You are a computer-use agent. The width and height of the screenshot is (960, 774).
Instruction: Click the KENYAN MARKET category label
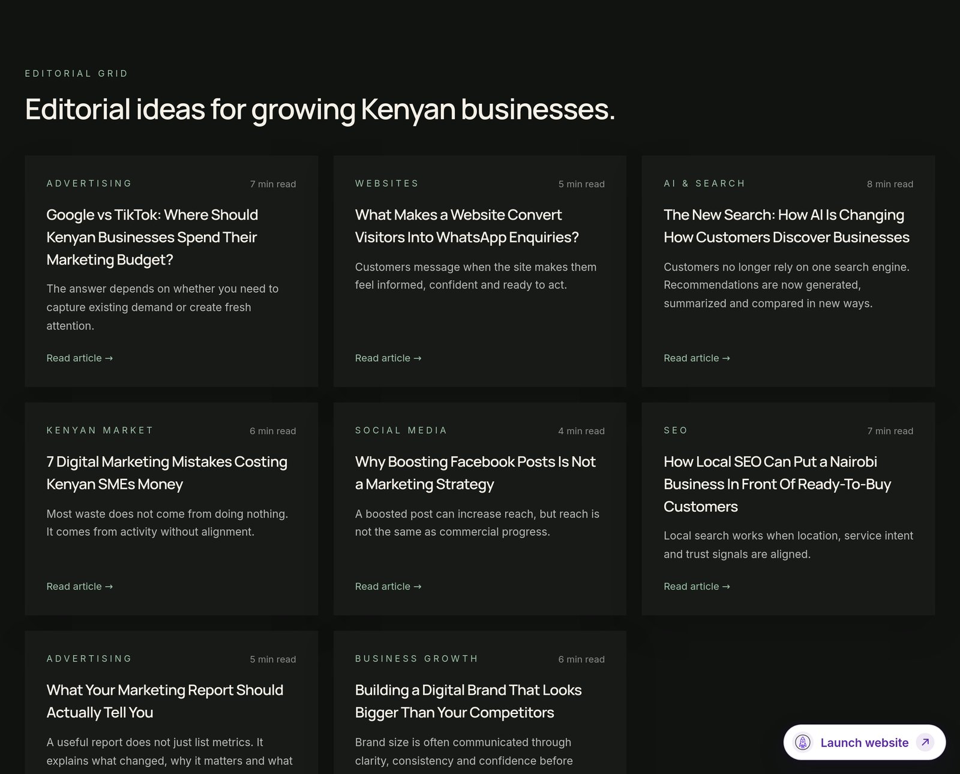100,430
